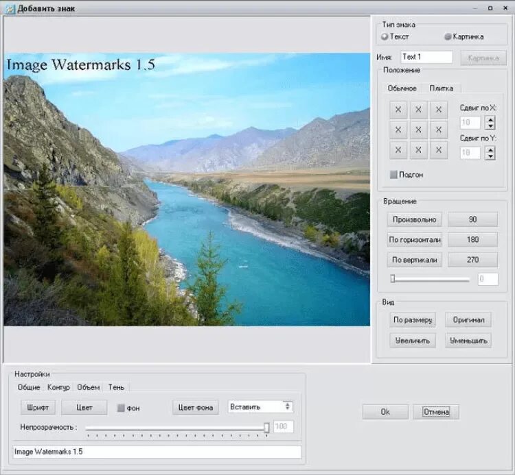Screen dimensions: 515x475
Task: Fit view with По размеру button
Action: [x=413, y=319]
